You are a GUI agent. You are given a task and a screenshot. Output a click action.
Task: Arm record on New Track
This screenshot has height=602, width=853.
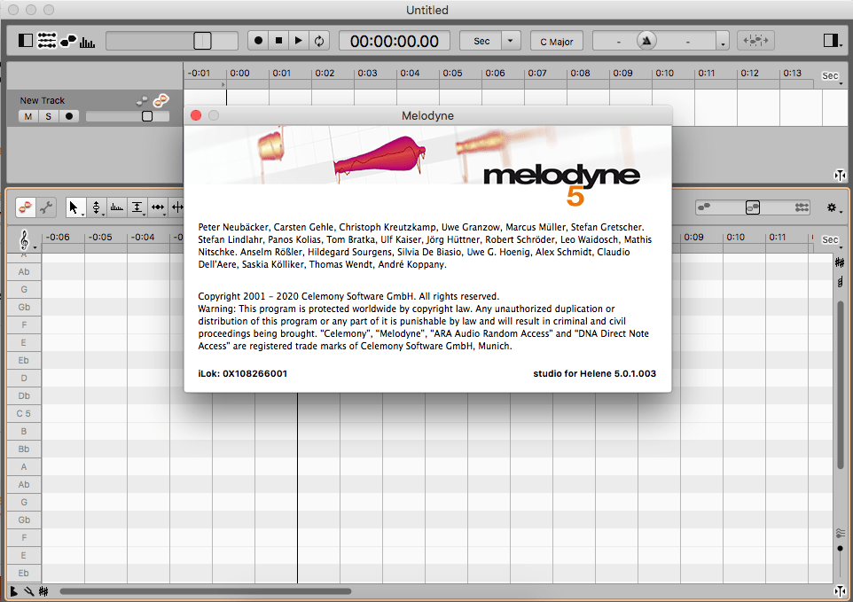click(x=68, y=116)
